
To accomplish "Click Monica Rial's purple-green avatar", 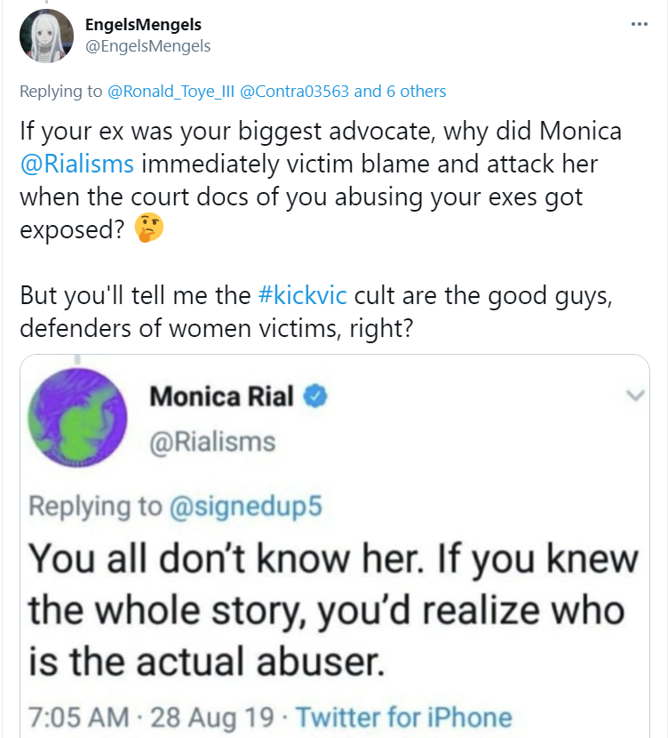I will (77, 418).
